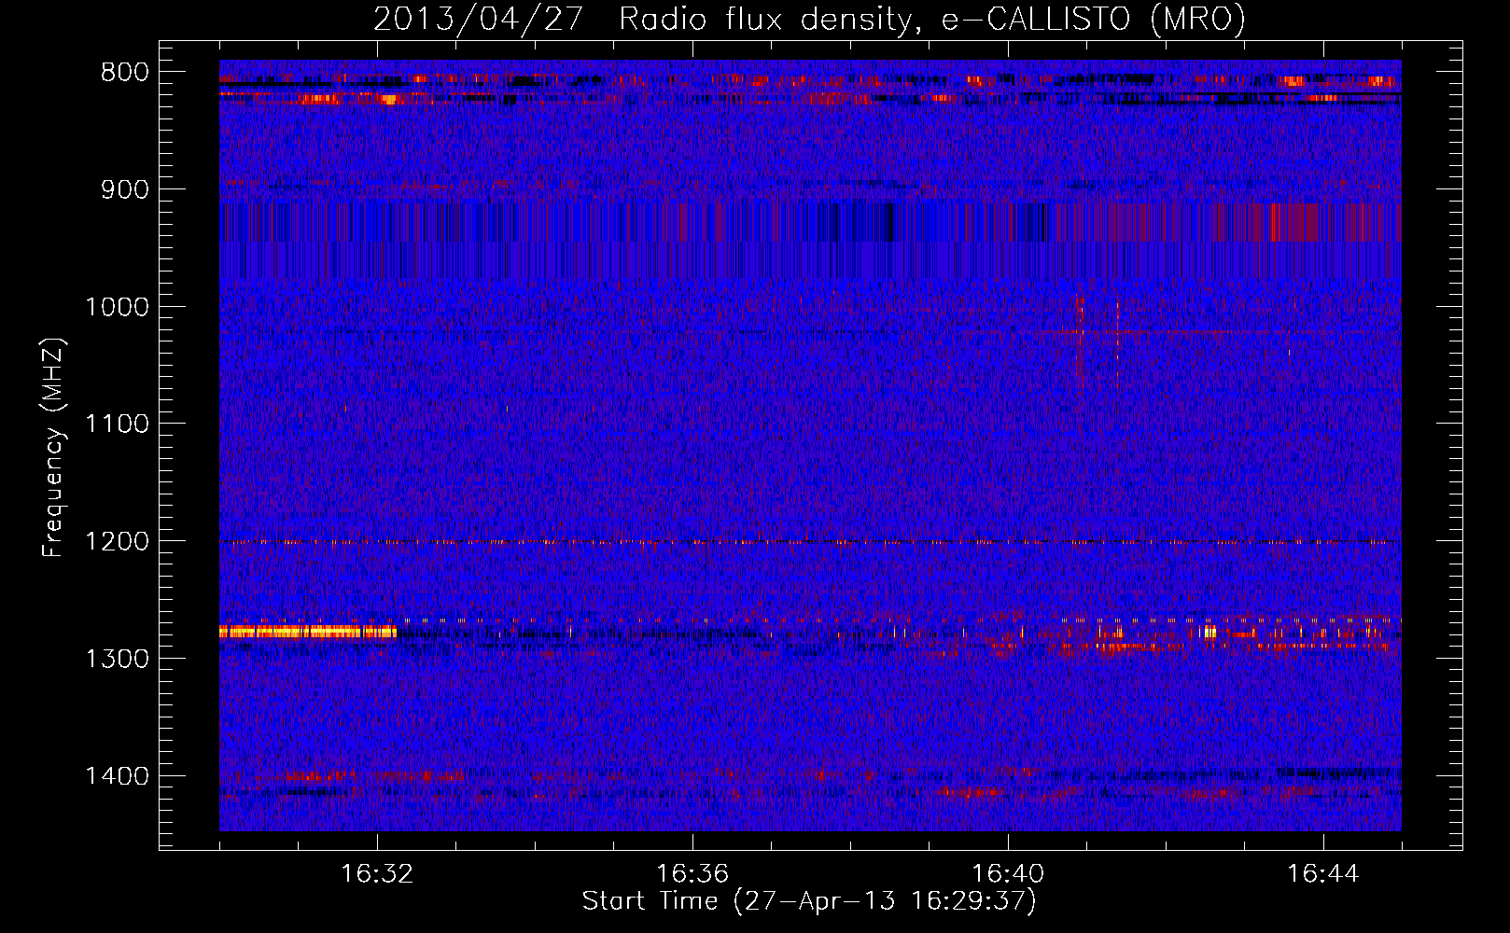Click the 1400 frequency tick label

(x=117, y=776)
